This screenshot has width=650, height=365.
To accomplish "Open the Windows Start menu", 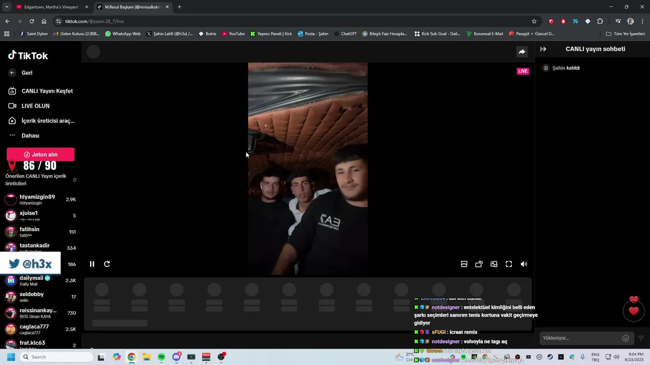I will pos(11,357).
